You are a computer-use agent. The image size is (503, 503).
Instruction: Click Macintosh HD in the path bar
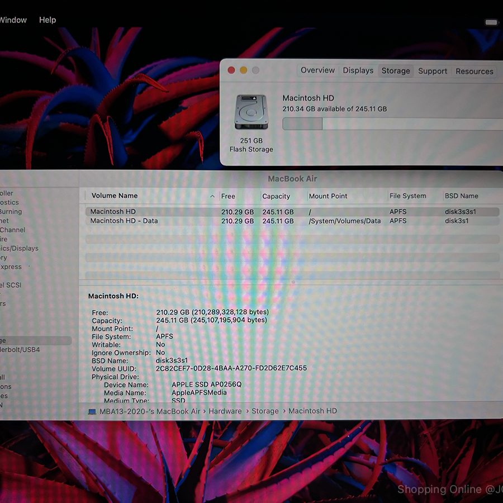pyautogui.click(x=313, y=411)
